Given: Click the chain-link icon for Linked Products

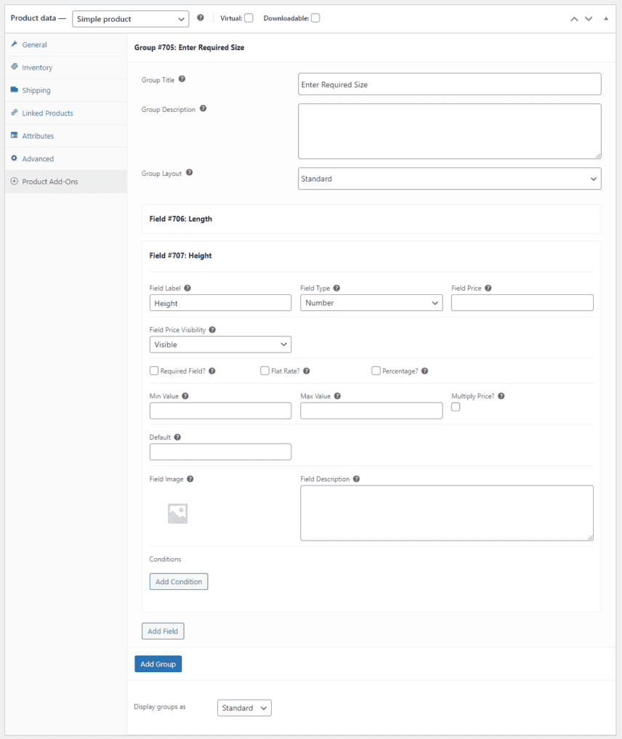Looking at the screenshot, I should 14,113.
